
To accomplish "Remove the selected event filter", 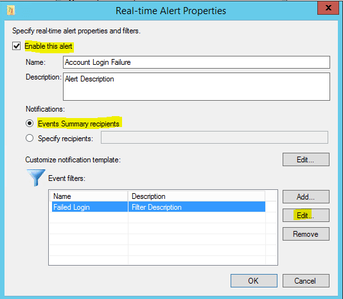I will [306, 234].
